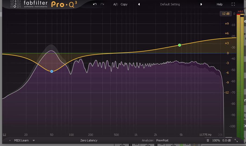Select the green EQ band node near 5k
This screenshot has width=246, height=146.
point(179,45)
